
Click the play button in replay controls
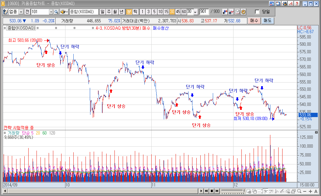click(201, 191)
